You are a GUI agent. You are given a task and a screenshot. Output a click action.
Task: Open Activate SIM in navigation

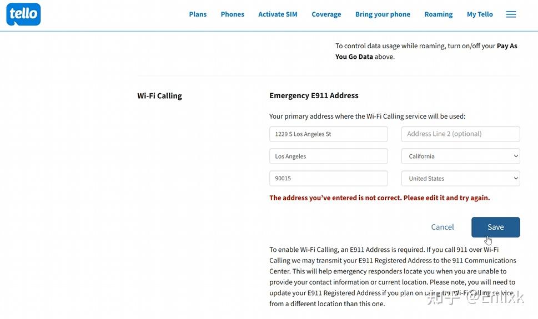tap(278, 14)
